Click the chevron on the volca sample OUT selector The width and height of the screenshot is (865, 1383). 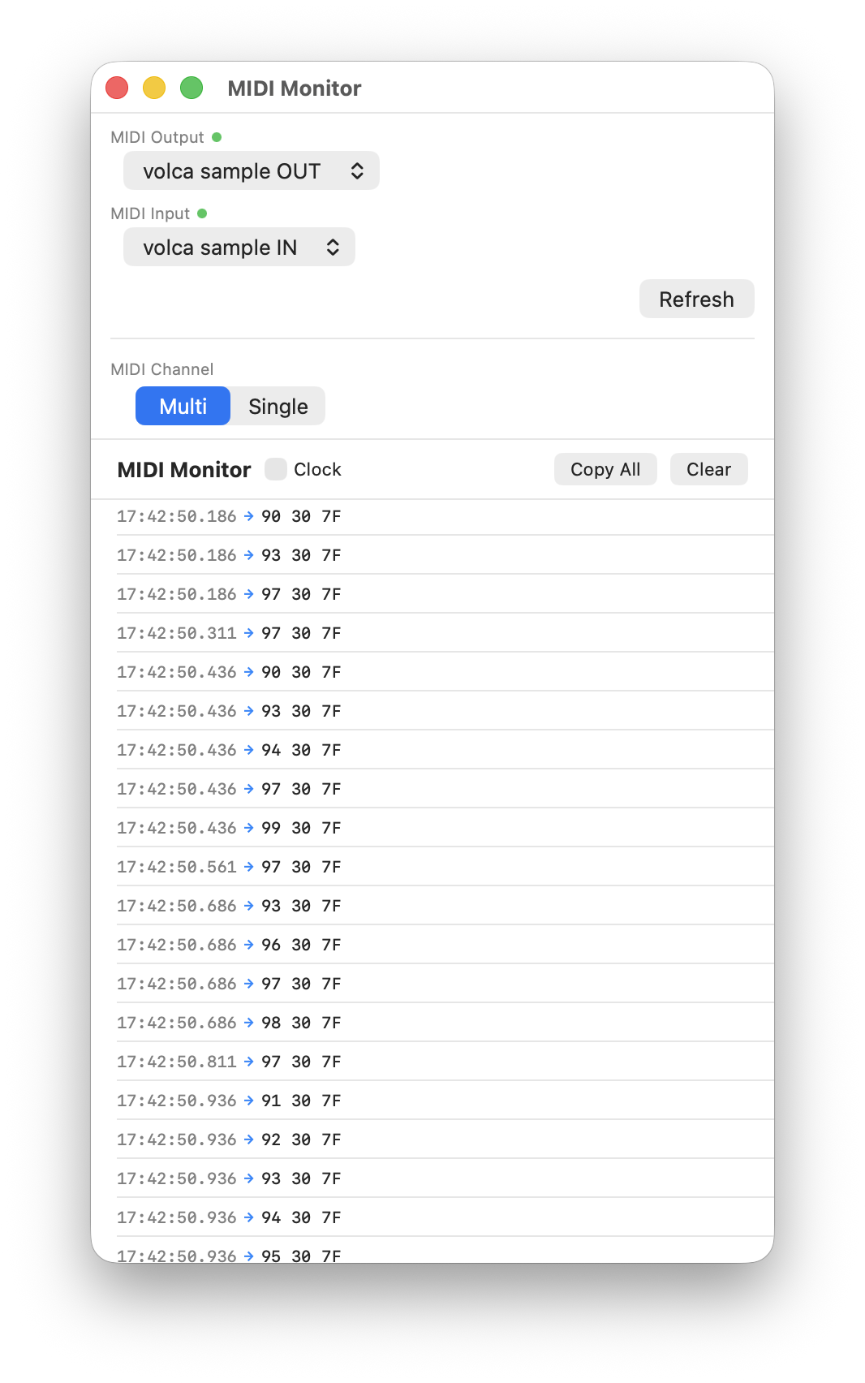pos(359,170)
